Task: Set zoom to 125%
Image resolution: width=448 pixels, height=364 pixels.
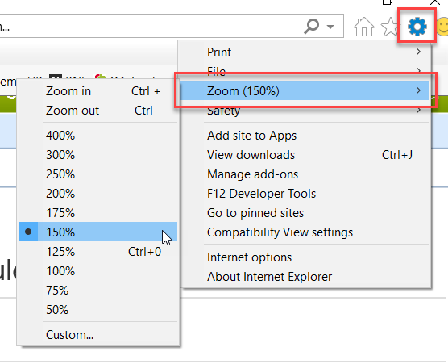Action: pyautogui.click(x=98, y=252)
